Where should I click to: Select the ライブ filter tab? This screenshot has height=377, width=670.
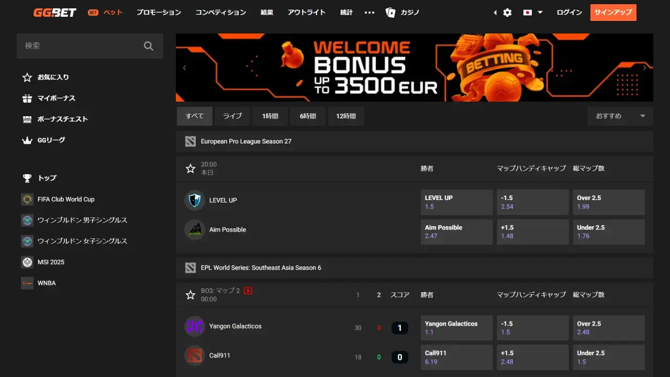(232, 116)
